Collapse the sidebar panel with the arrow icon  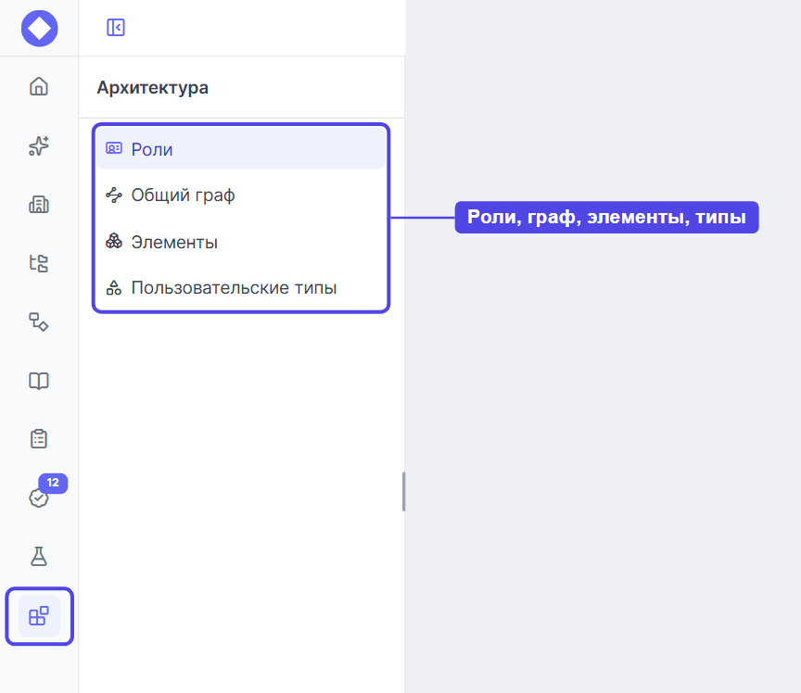(116, 27)
